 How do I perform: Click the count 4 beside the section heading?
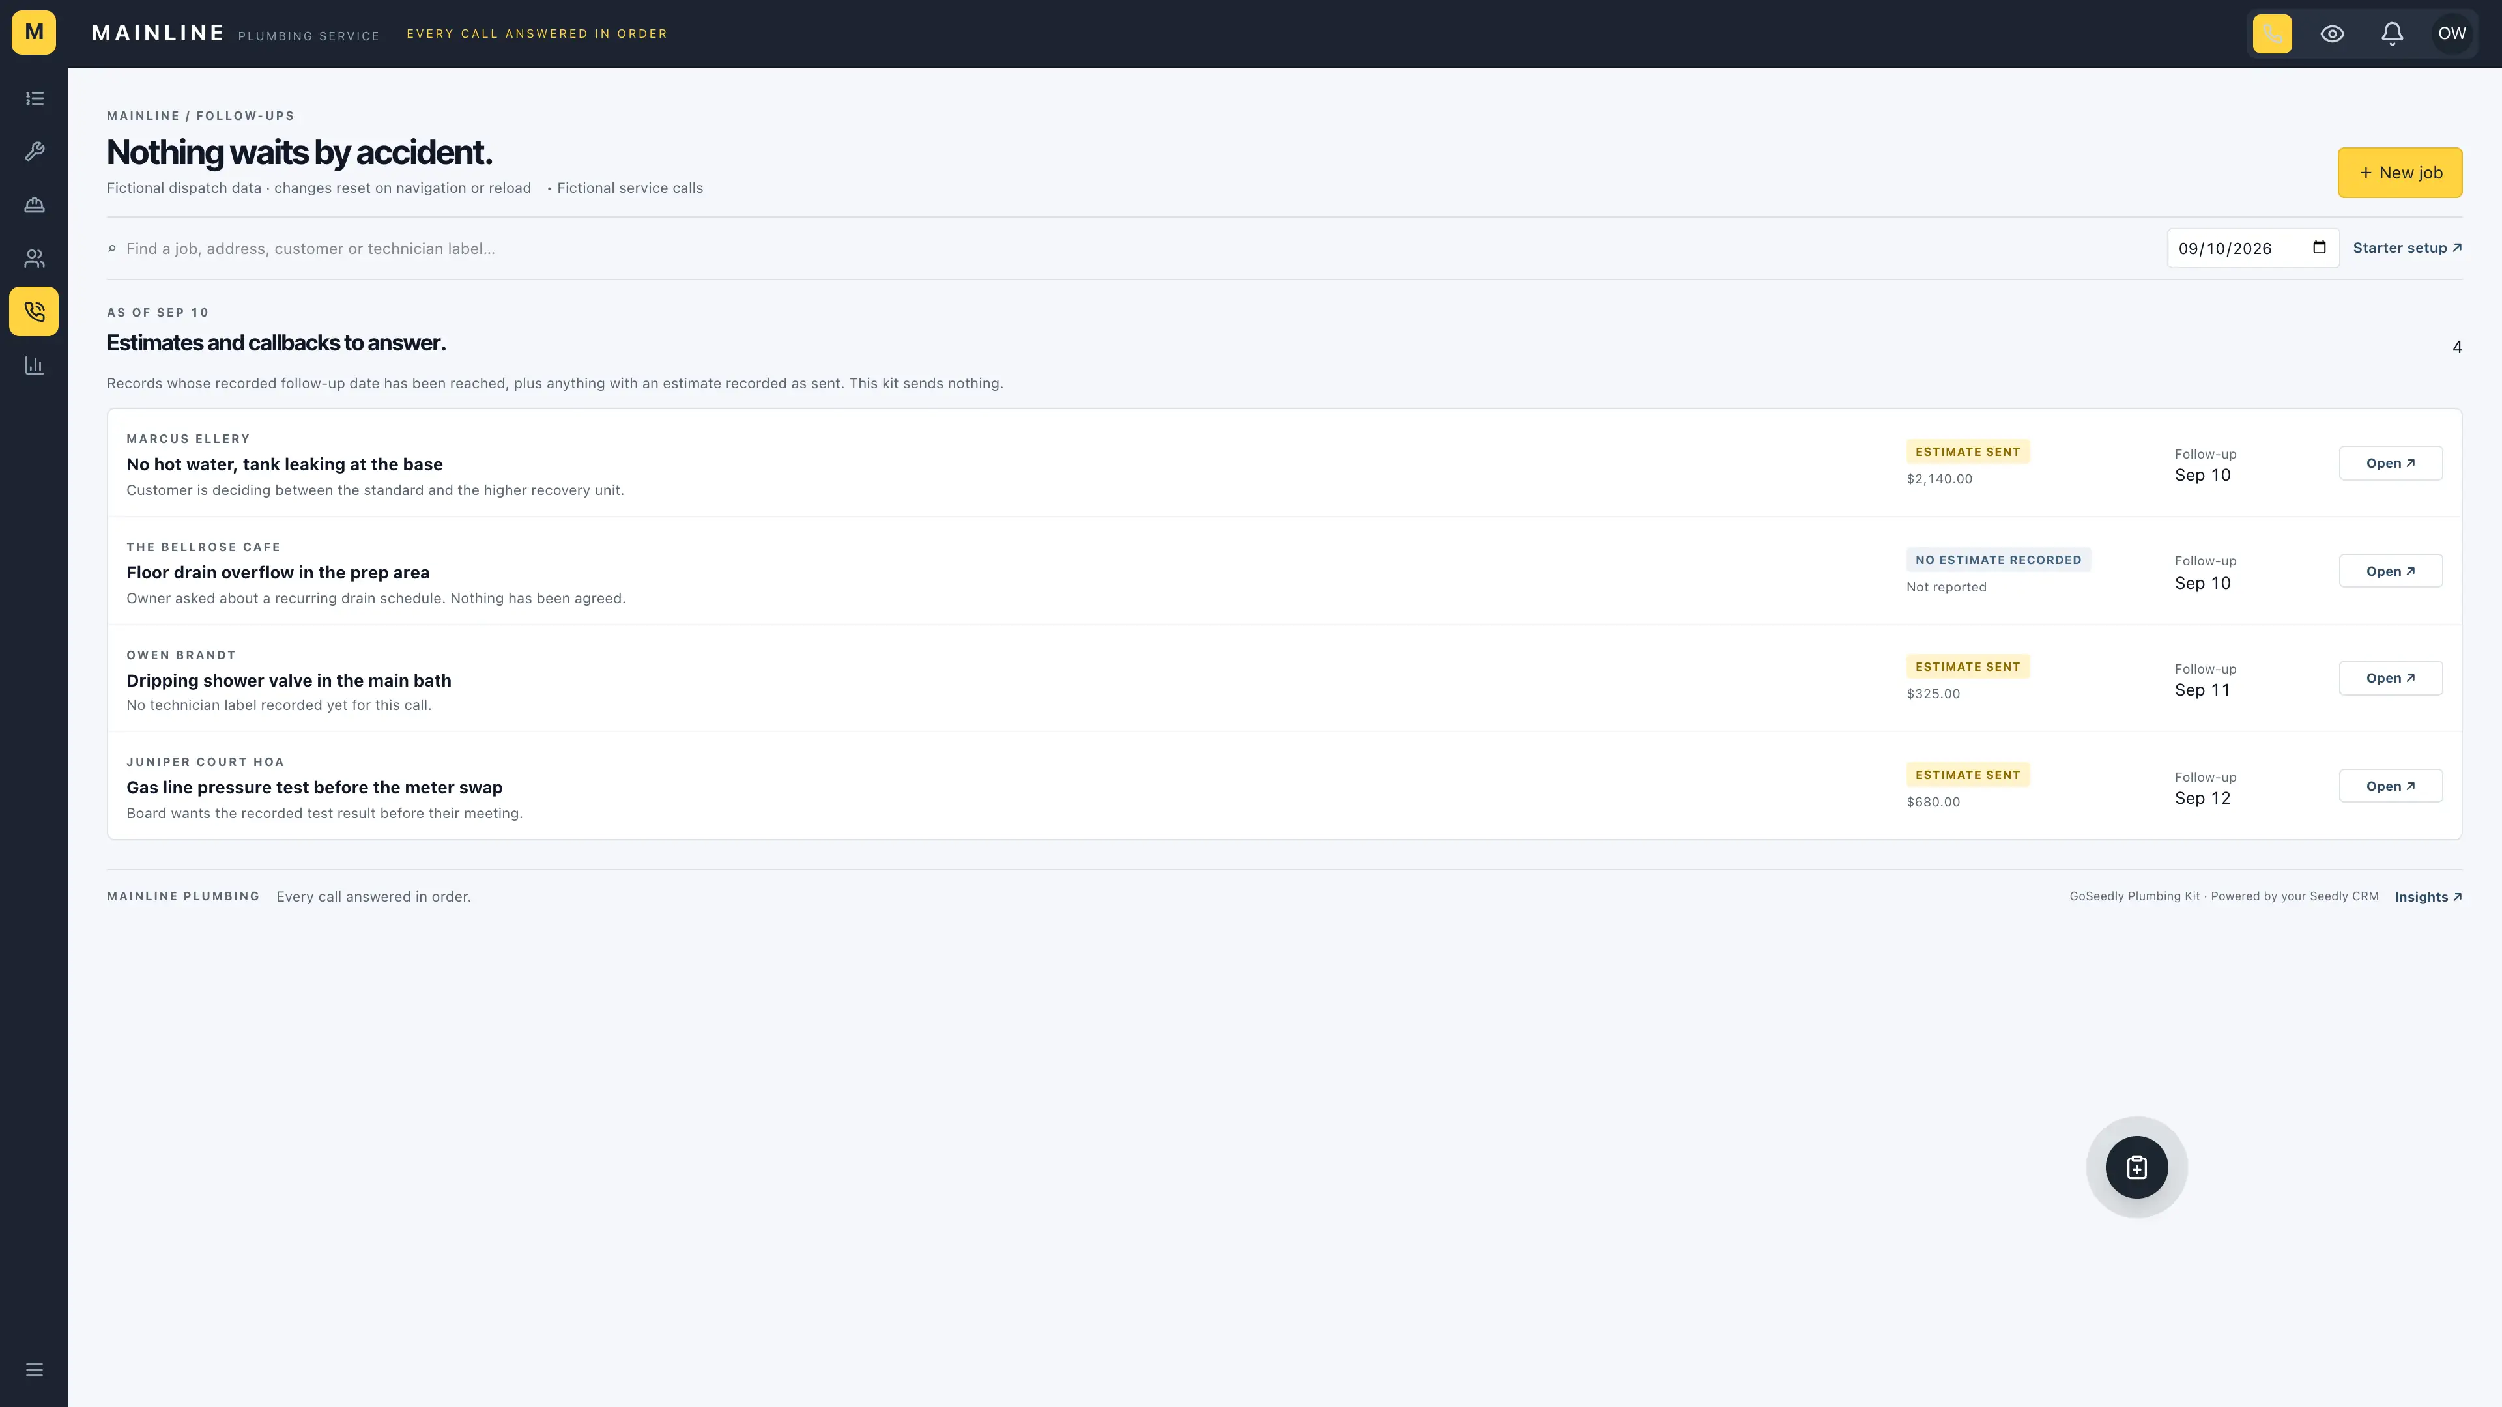[2456, 348]
